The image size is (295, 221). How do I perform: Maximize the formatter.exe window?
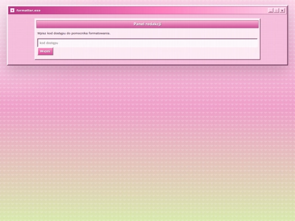(276, 10)
